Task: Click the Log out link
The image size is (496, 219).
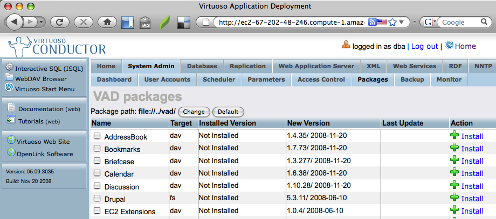Action: [x=424, y=46]
